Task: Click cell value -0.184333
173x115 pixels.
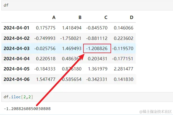Action: pos(45,69)
